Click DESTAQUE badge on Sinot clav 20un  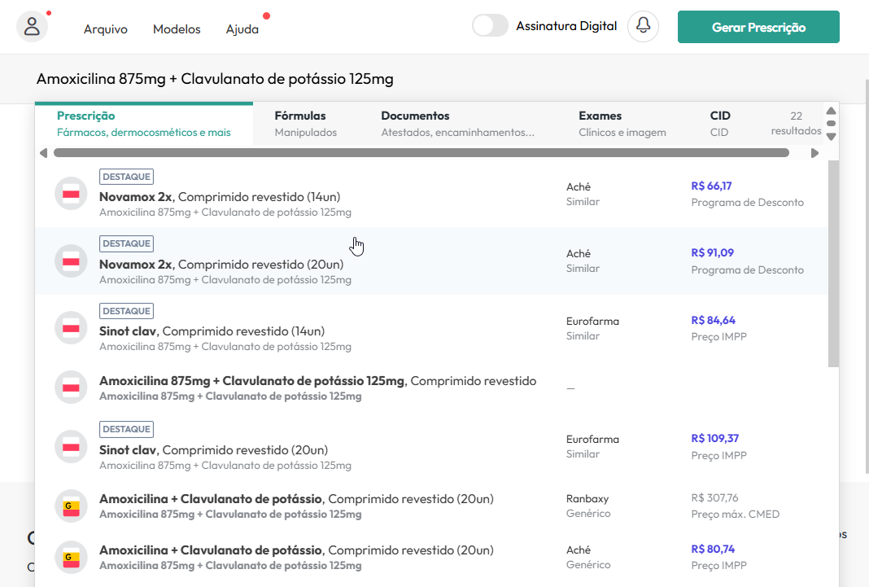126,429
